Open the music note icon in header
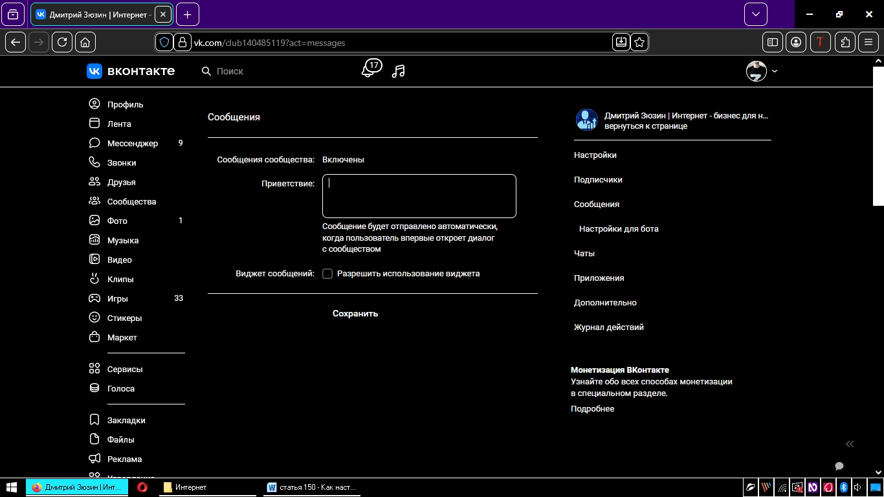Image resolution: width=884 pixels, height=497 pixels. 399,71
